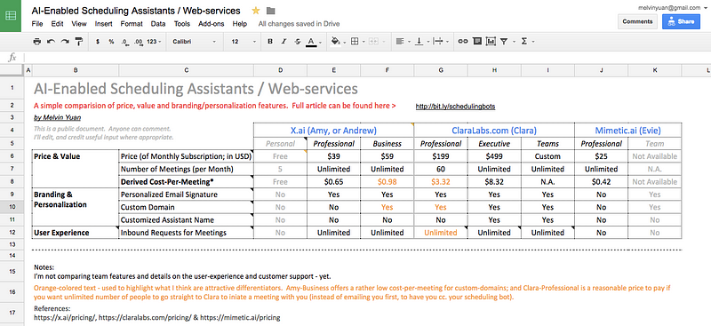Select the $0.42 cost-per-meeting cell
711x326 pixels.
601,182
